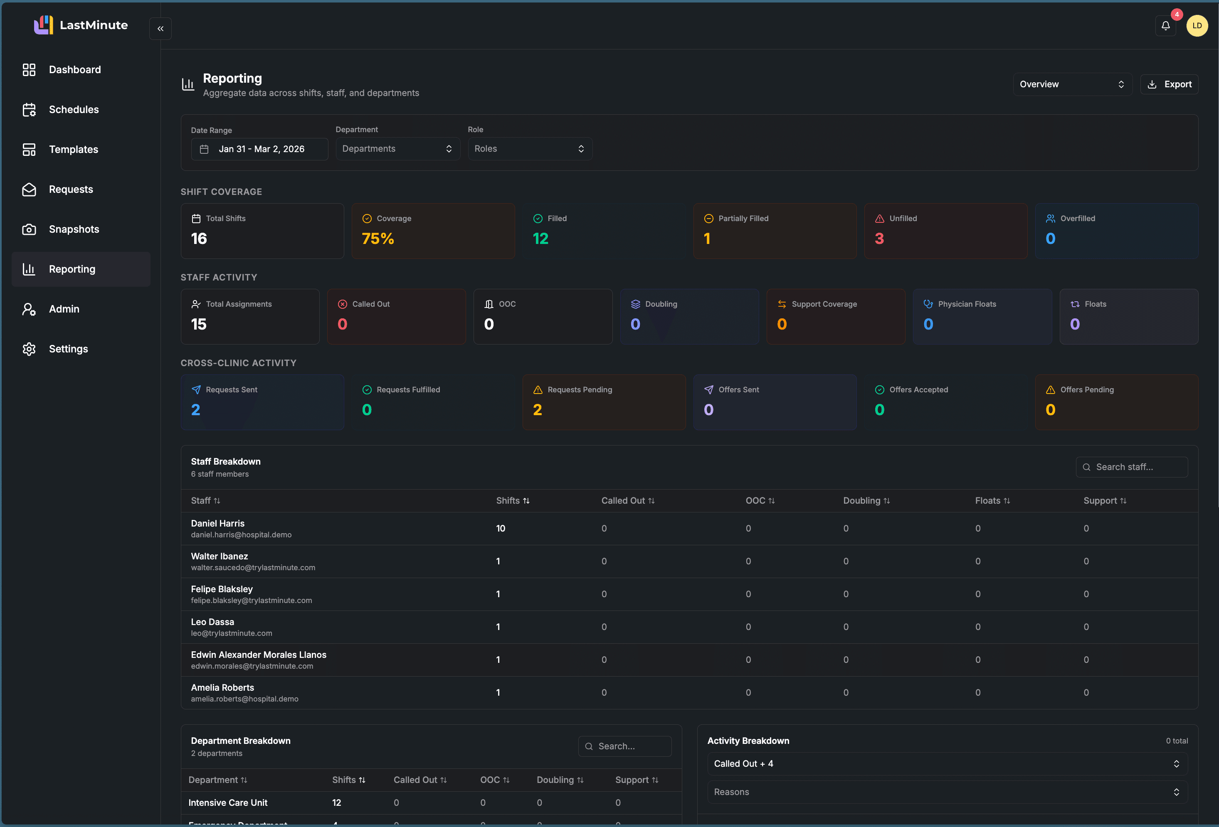Collapse the sidebar with the chevron button
The width and height of the screenshot is (1219, 827).
tap(160, 28)
